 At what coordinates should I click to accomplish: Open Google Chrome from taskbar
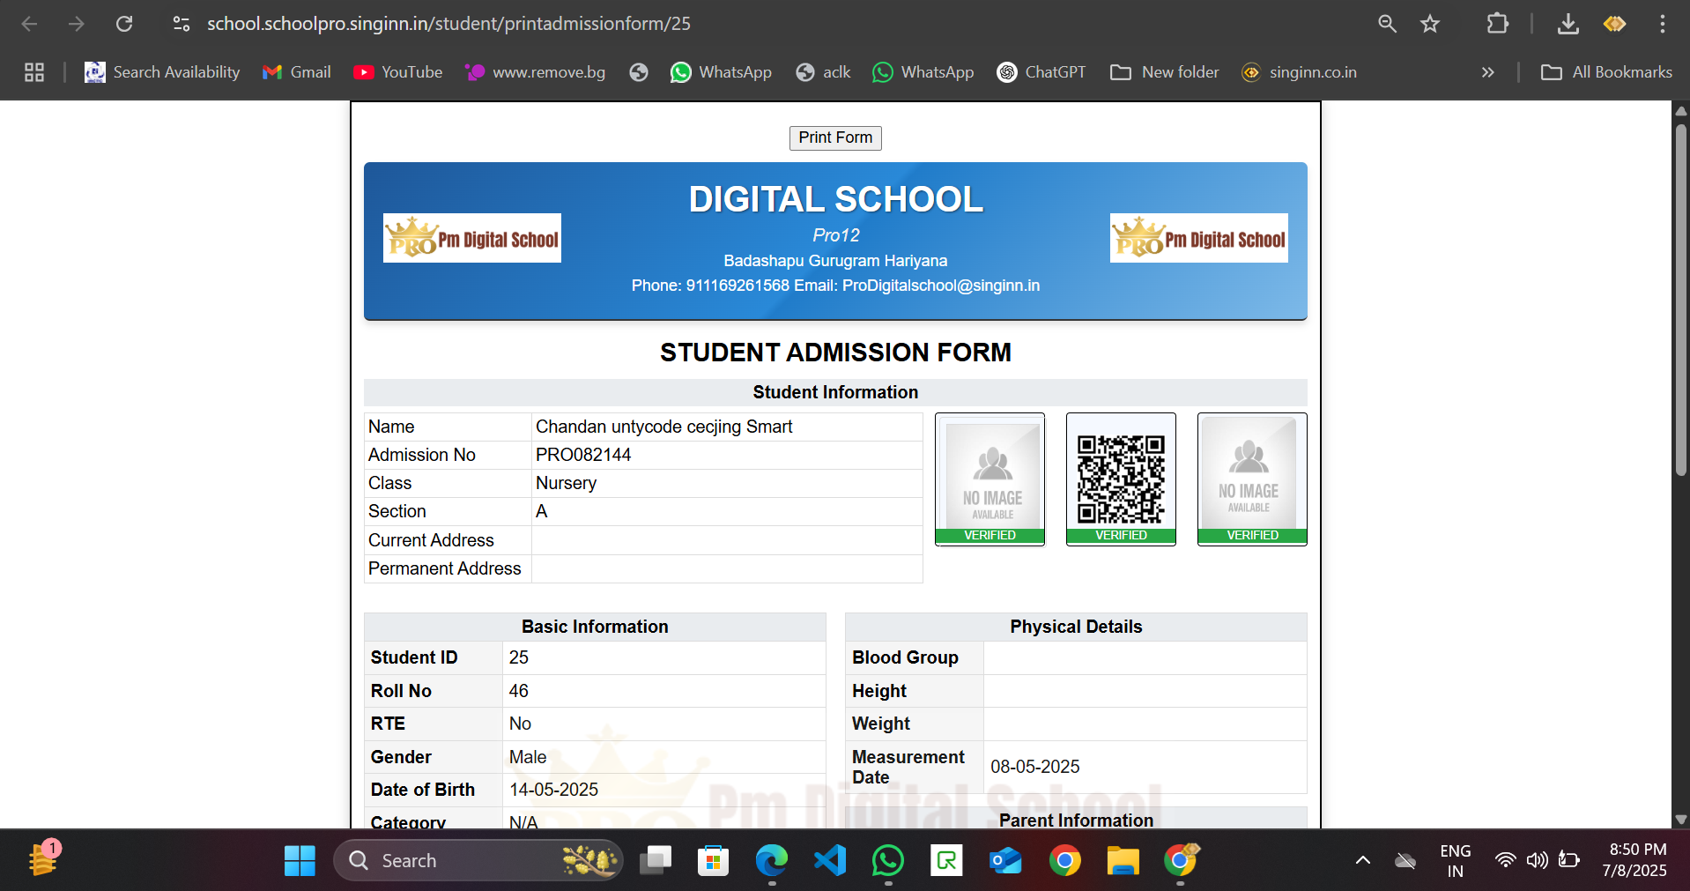[x=1064, y=860]
